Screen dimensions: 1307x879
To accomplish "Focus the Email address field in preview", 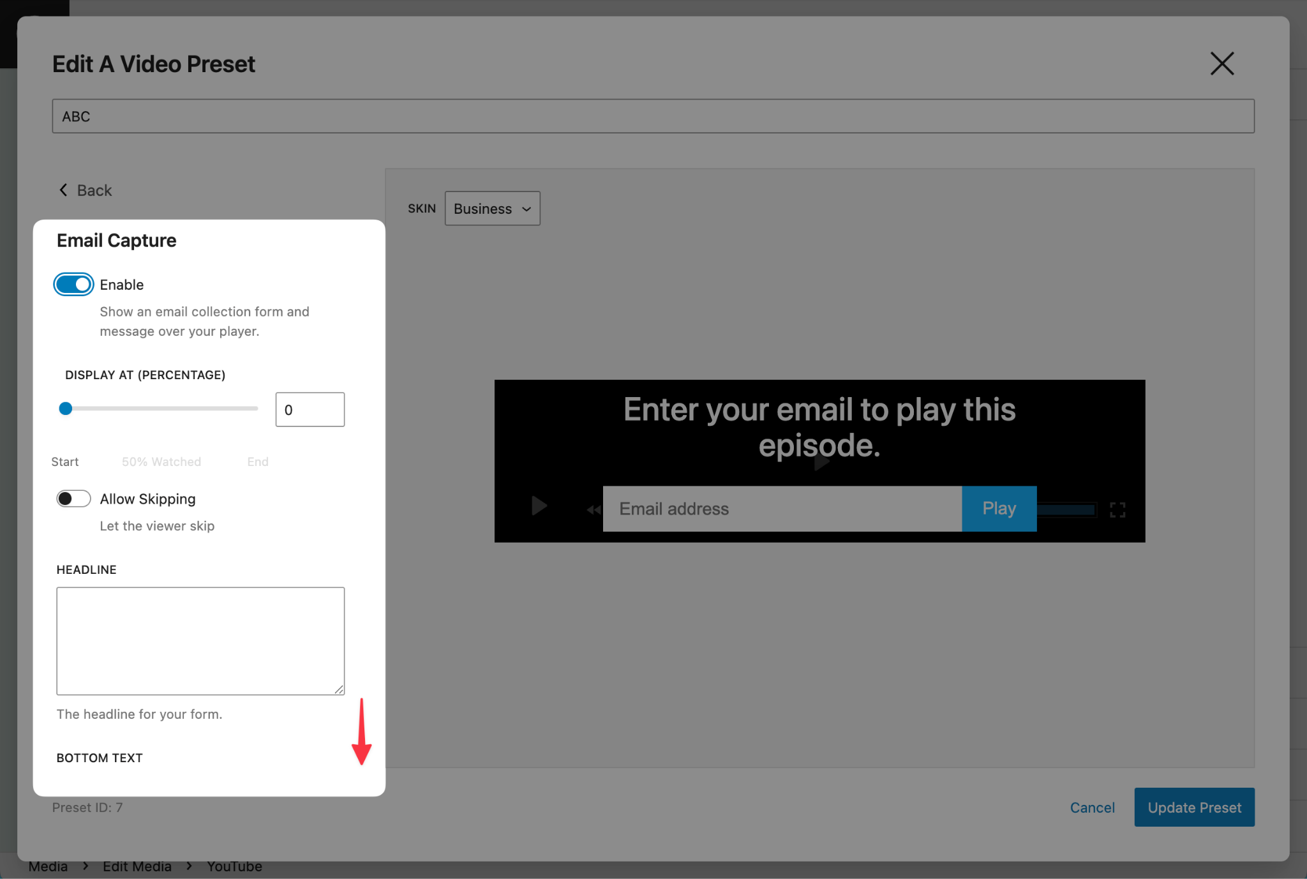I will pyautogui.click(x=782, y=509).
